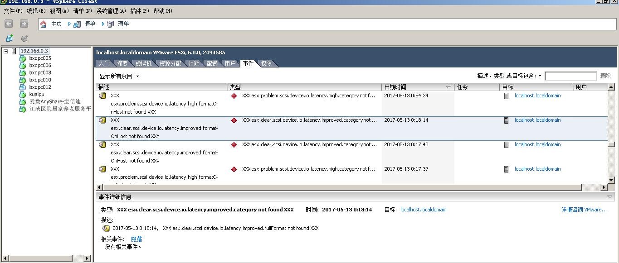Click the host icon beside the 0:17:40 target
The height and width of the screenshot is (263, 619).
507,145
